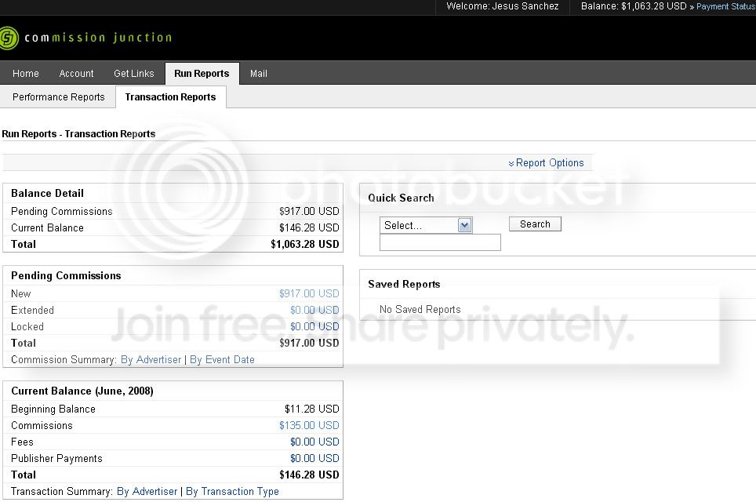The image size is (756, 502).
Task: Select the Transaction Reports sub-tab
Action: (170, 97)
